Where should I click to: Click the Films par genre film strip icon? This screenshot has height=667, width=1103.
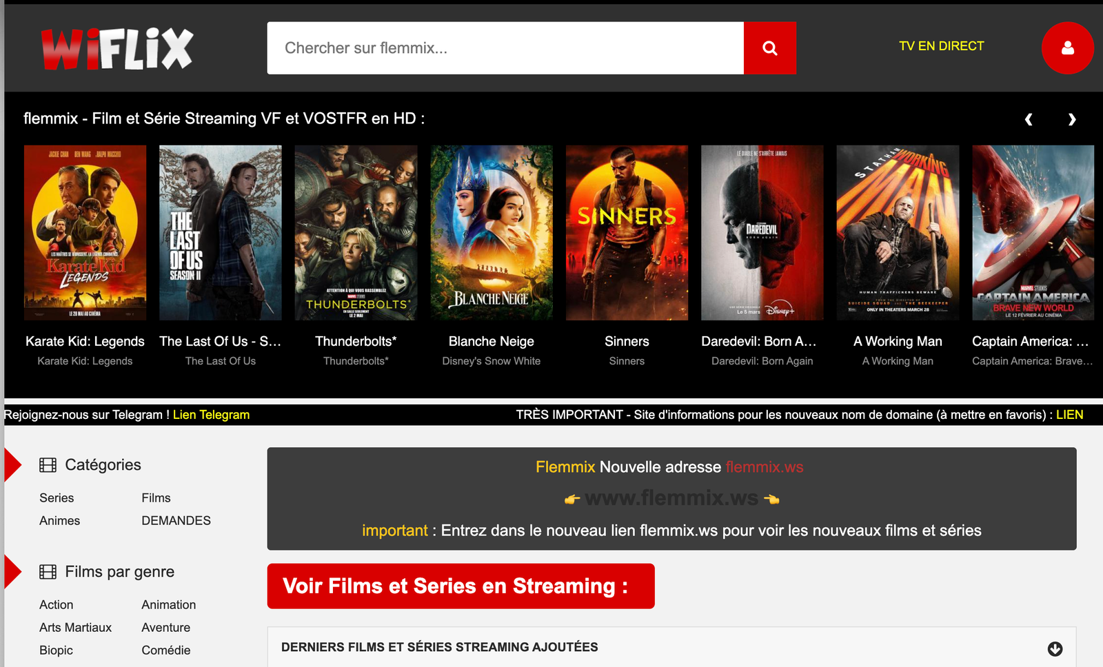(48, 572)
